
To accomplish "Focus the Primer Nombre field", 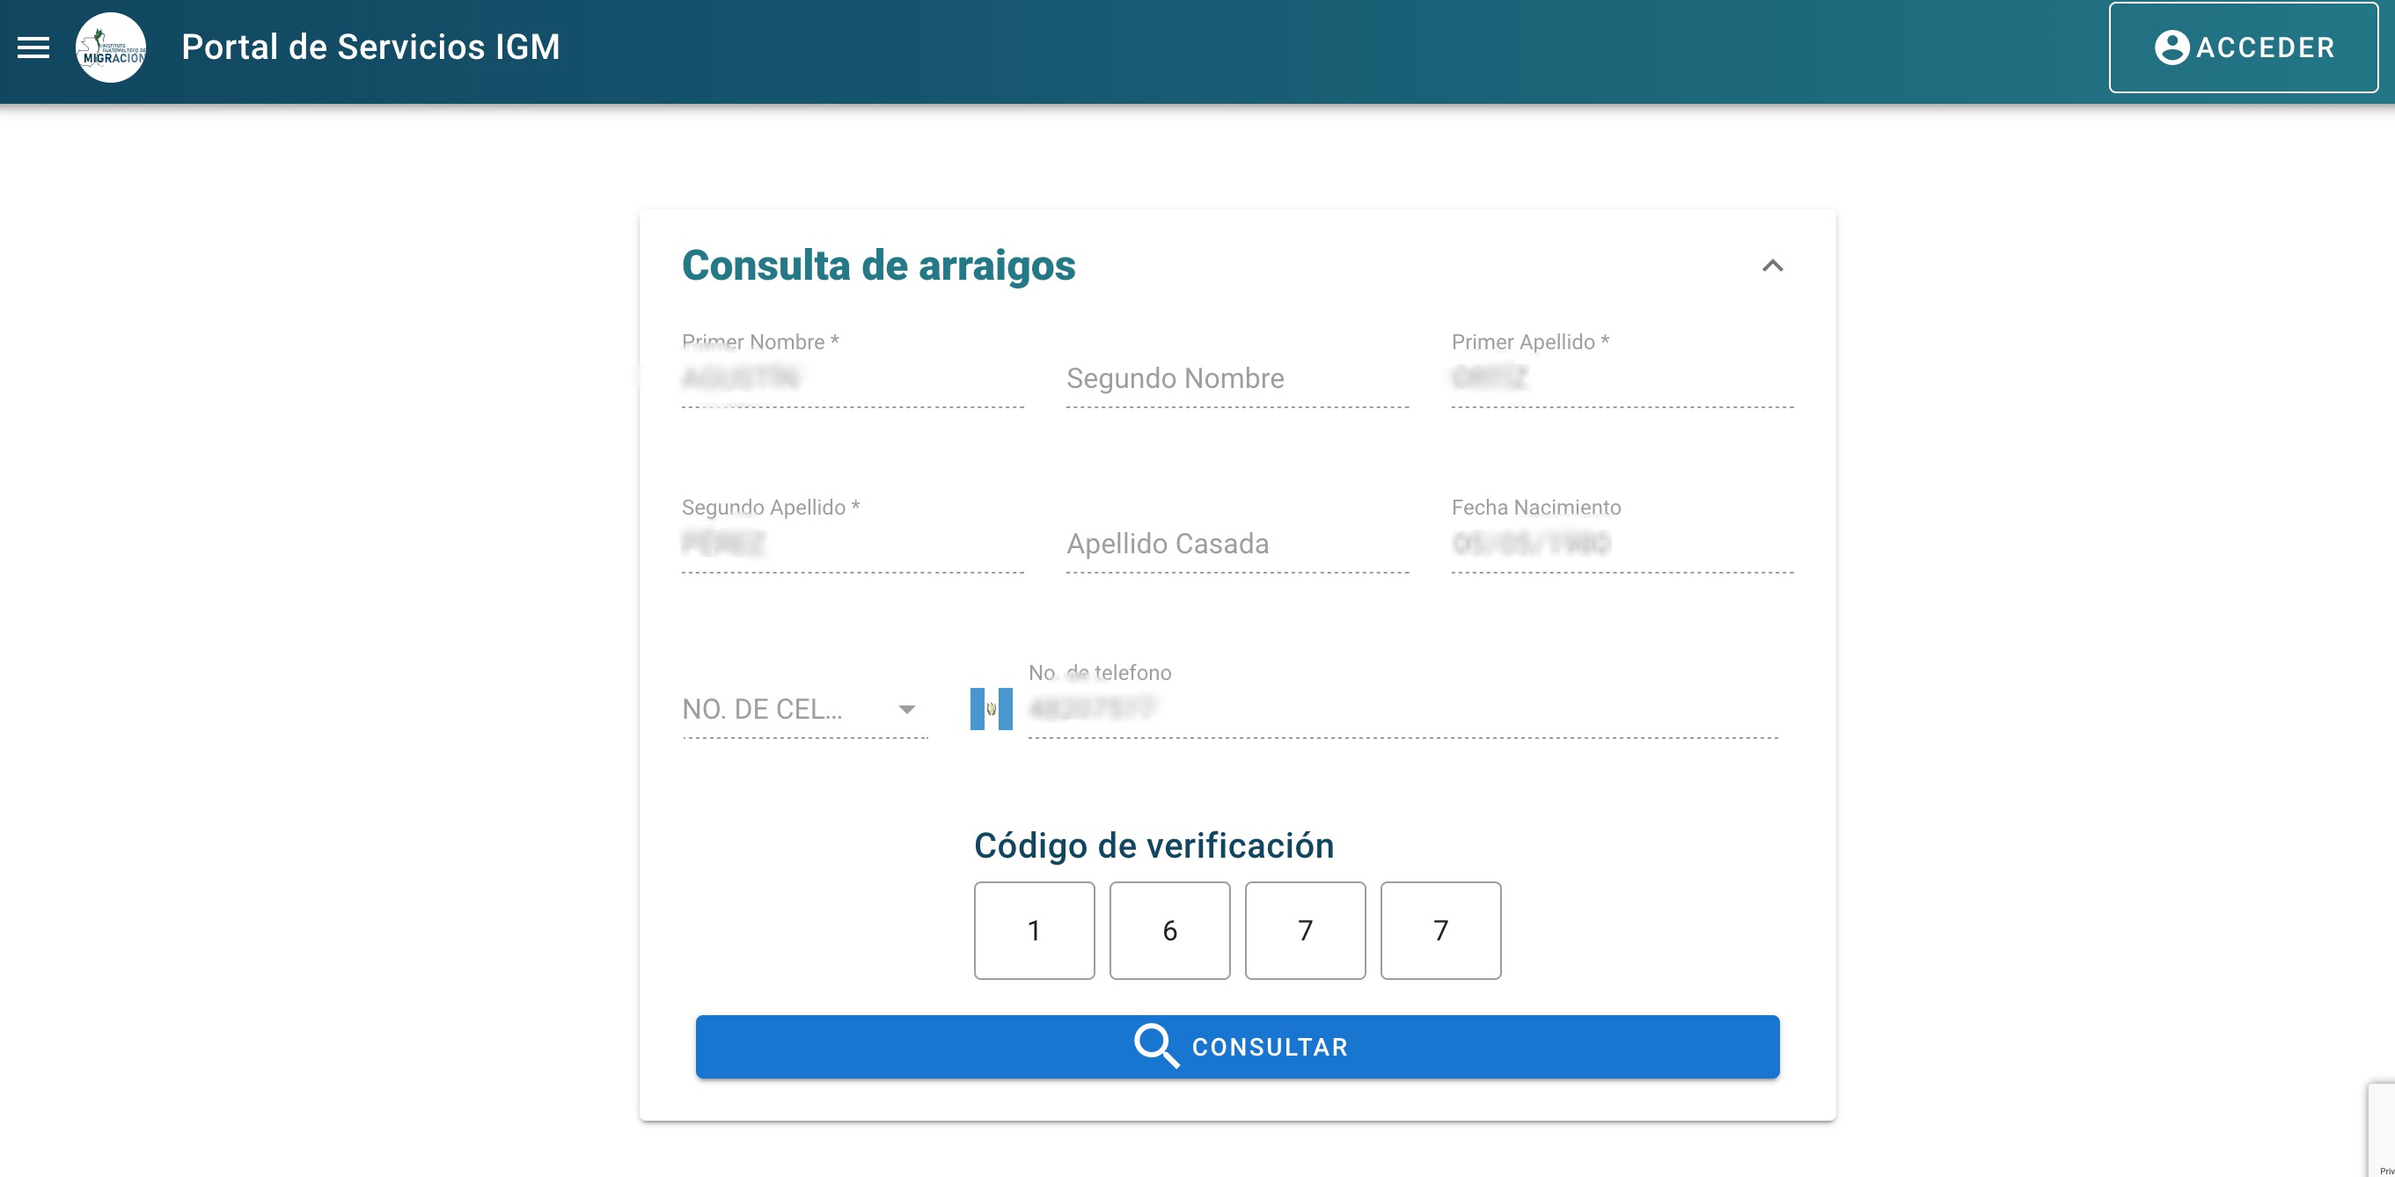I will click(852, 378).
